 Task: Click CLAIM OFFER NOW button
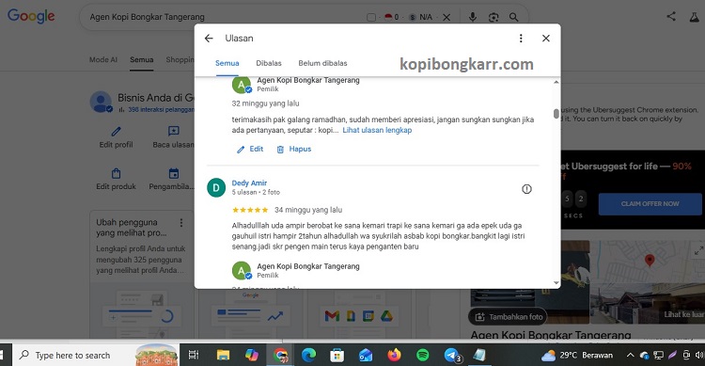click(x=650, y=204)
